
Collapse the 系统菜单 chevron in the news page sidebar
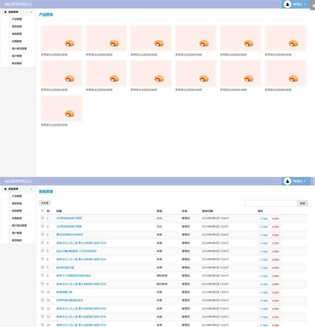(x=31, y=189)
